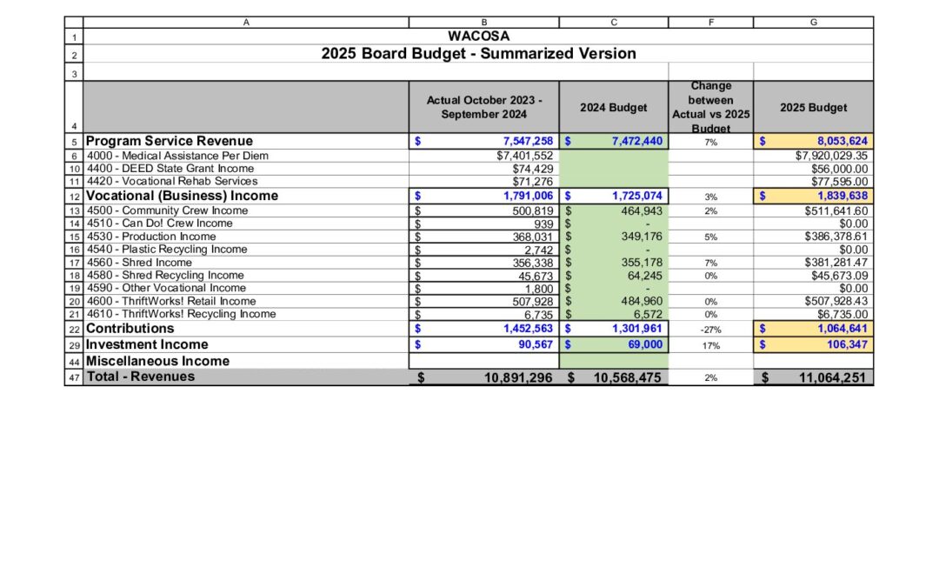
Task: Click the 2,742 actual cell
Action: [484, 250]
